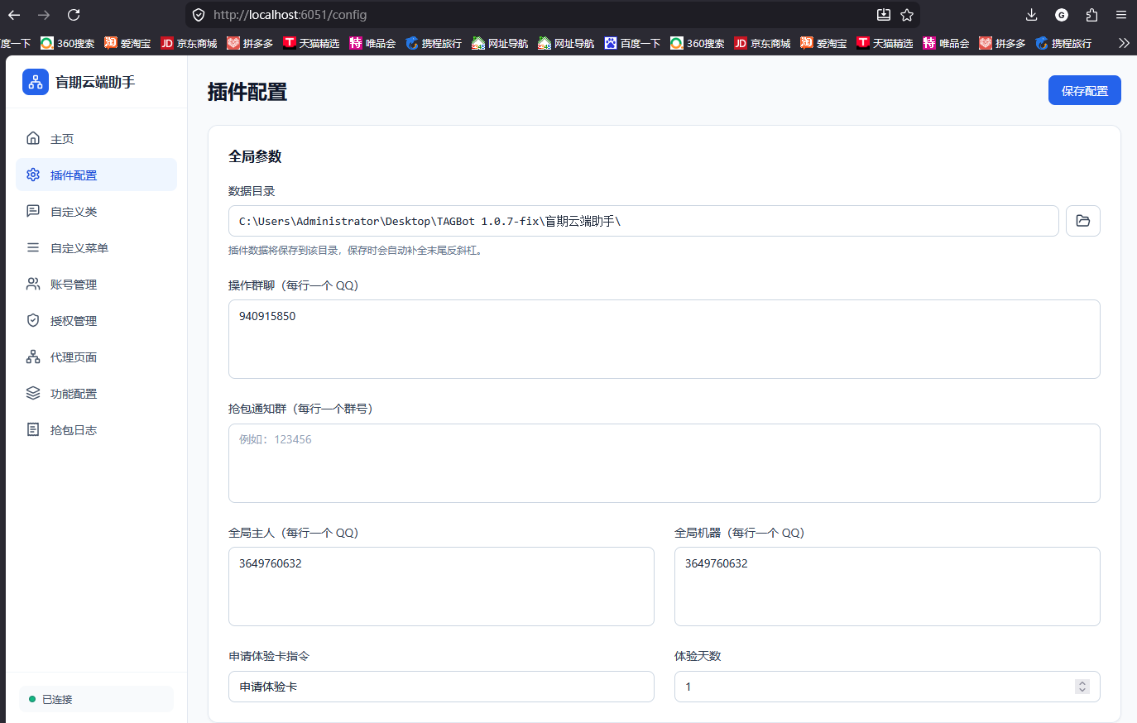Open browser downloads icon
Image resolution: width=1137 pixels, height=723 pixels.
coord(1031,15)
